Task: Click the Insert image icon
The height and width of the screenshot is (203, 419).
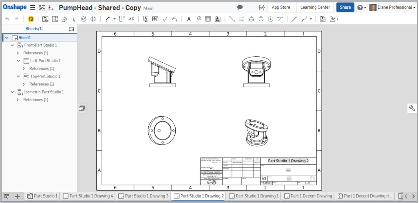Action: pyautogui.click(x=332, y=19)
